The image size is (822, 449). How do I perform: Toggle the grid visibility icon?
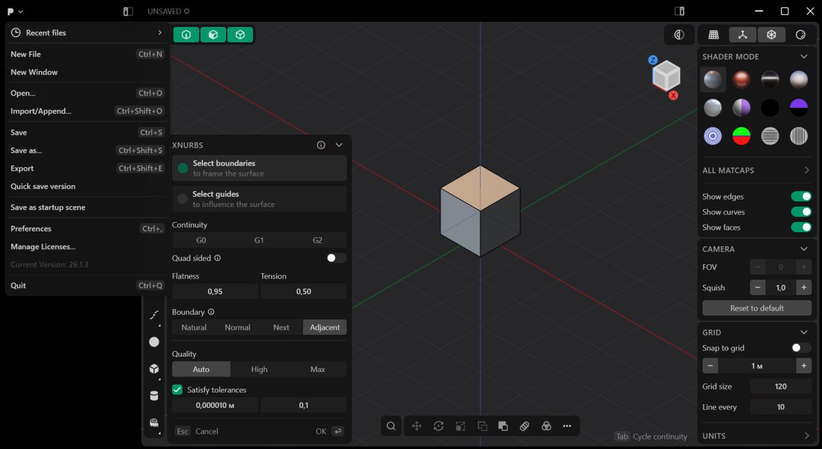[x=713, y=35]
